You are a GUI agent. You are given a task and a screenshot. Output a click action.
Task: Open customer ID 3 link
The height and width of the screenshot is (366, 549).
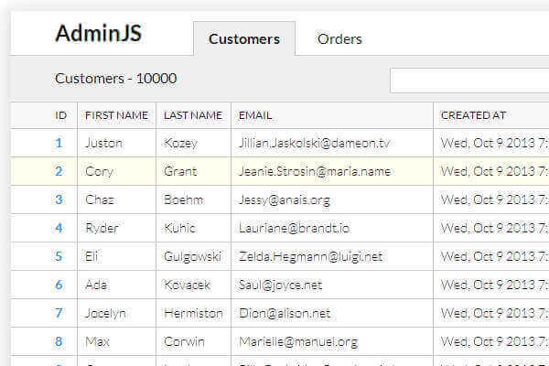(59, 199)
